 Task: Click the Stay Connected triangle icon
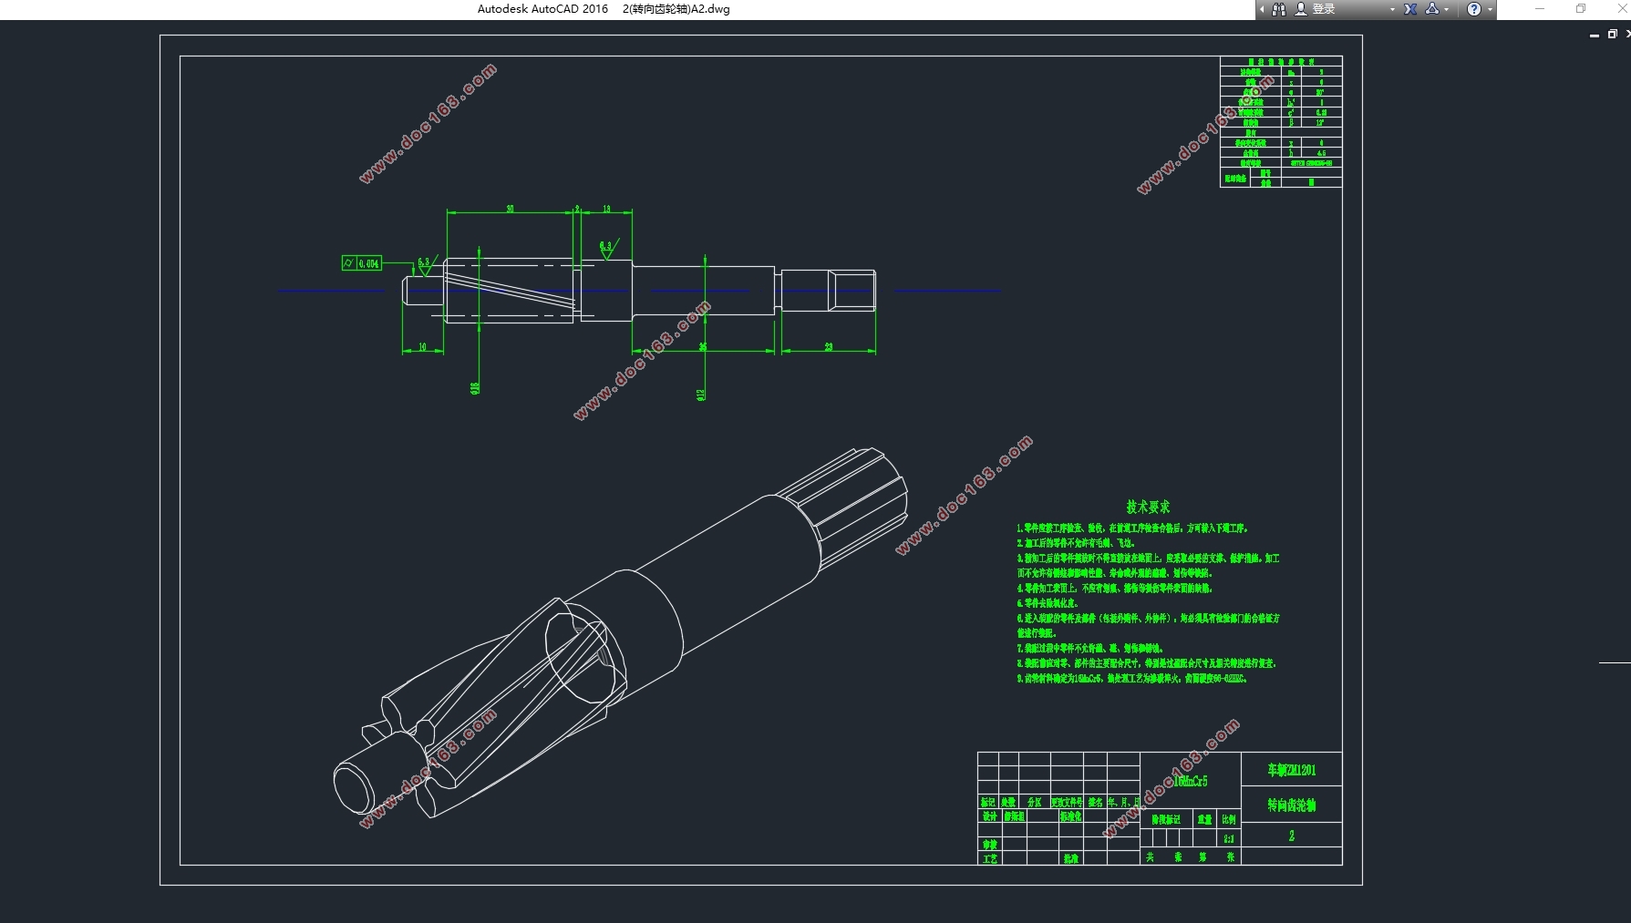click(1432, 9)
